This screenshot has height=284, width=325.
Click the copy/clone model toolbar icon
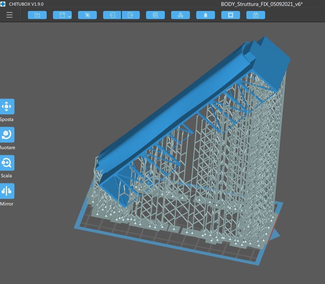[x=155, y=15]
